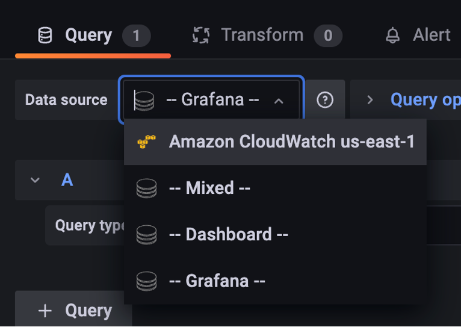Choose the -- Mixed -- data source

tap(275, 188)
